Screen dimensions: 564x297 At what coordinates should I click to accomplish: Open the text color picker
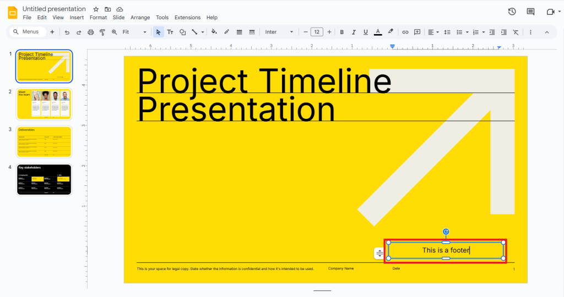coord(378,32)
